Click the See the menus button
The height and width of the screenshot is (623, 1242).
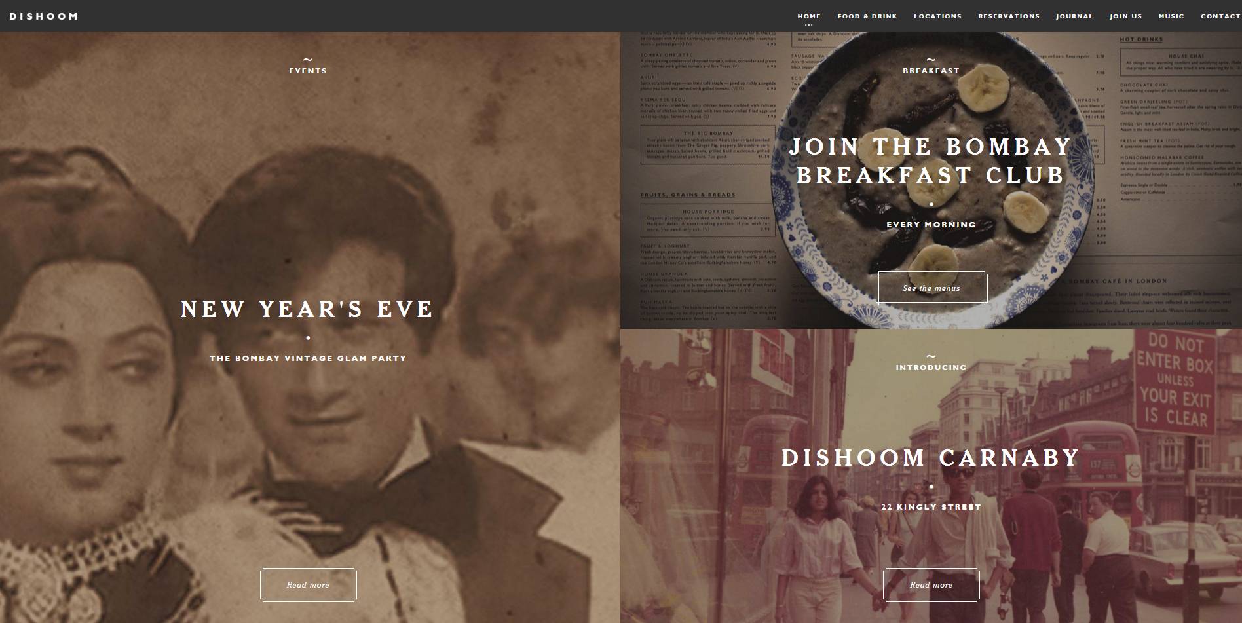point(931,288)
